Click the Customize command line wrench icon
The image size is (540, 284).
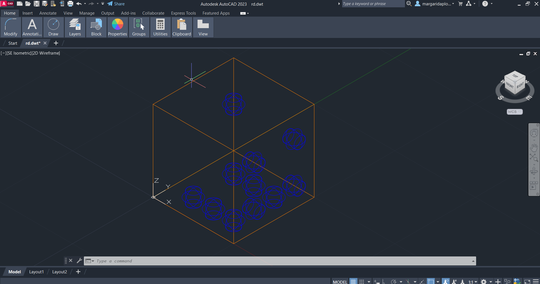79,261
